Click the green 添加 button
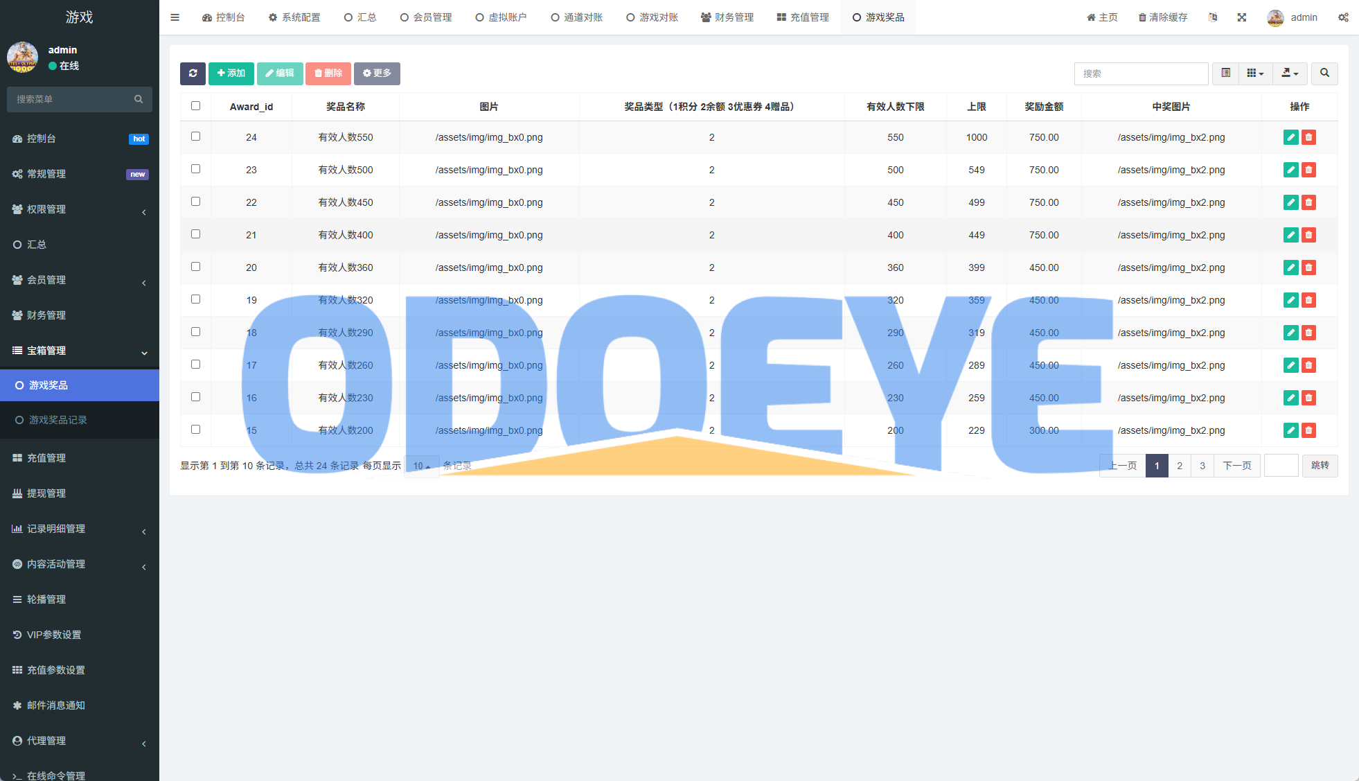 click(x=231, y=73)
